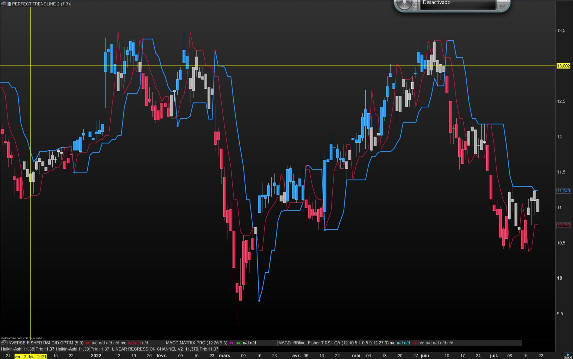Screen dimensions: 573x359
Task: Minimize the speech recognition widget
Action: 502,6
